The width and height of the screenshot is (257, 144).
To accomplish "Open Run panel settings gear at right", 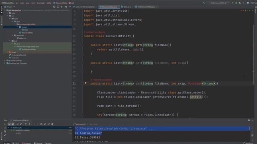I will (x=249, y=120).
